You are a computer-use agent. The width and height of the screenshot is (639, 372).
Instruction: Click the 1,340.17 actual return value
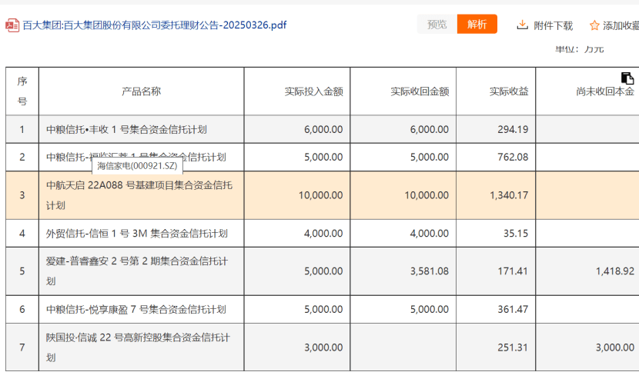click(509, 195)
